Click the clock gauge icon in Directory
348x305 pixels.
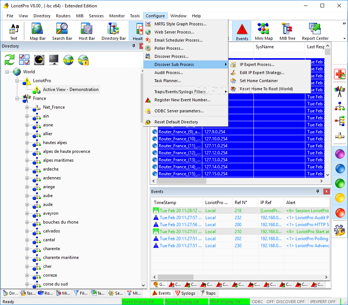click(x=39, y=60)
